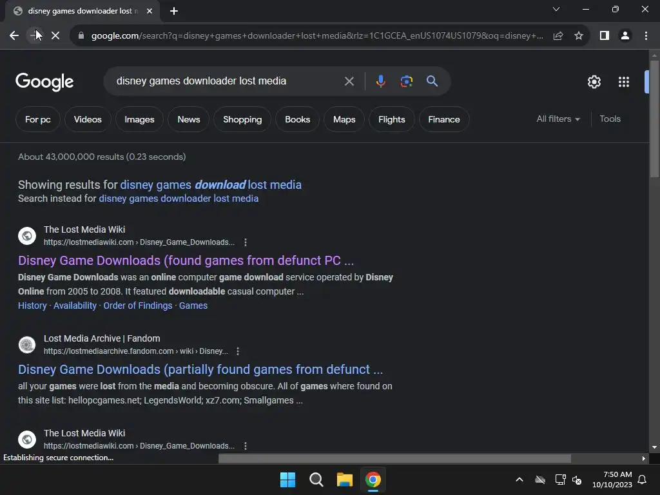Expand the All filters dropdown

558,119
